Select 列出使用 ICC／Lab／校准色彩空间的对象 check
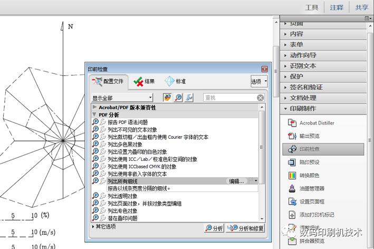Viewport: 374px width, 249px height. tap(152, 159)
